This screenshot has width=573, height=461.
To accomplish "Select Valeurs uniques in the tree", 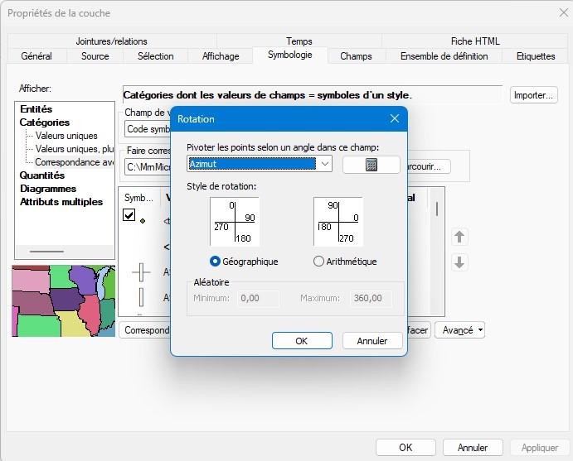I will [x=66, y=136].
